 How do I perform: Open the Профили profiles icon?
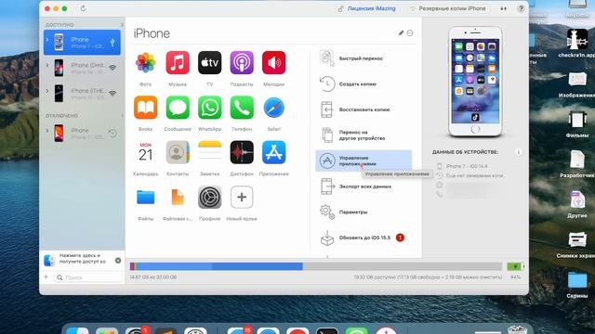coord(209,198)
